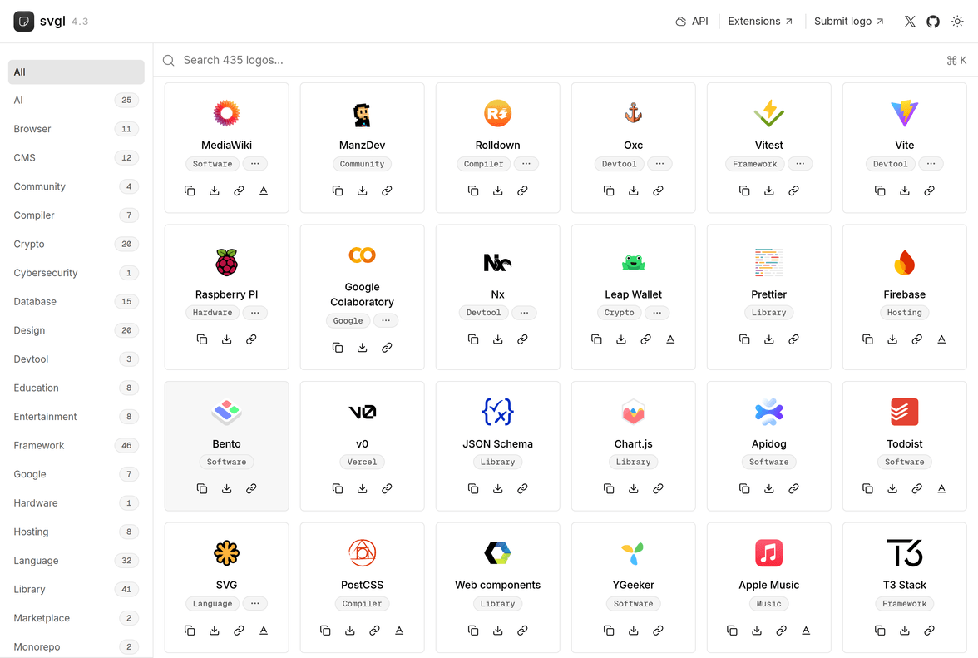978x658 pixels.
Task: Focus the Search 435 logos field
Action: click(549, 60)
